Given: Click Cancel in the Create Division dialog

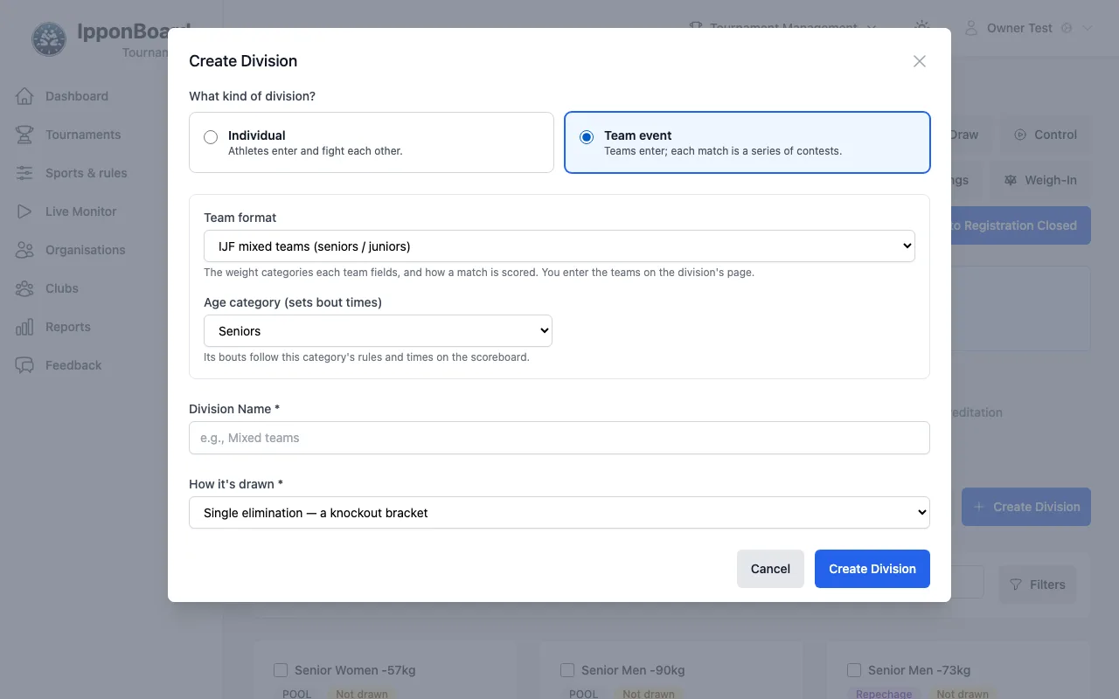Looking at the screenshot, I should pos(770,569).
